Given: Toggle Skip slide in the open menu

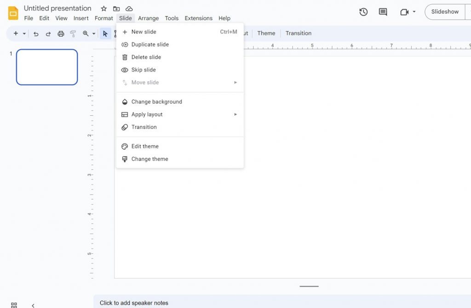Looking at the screenshot, I should (143, 69).
